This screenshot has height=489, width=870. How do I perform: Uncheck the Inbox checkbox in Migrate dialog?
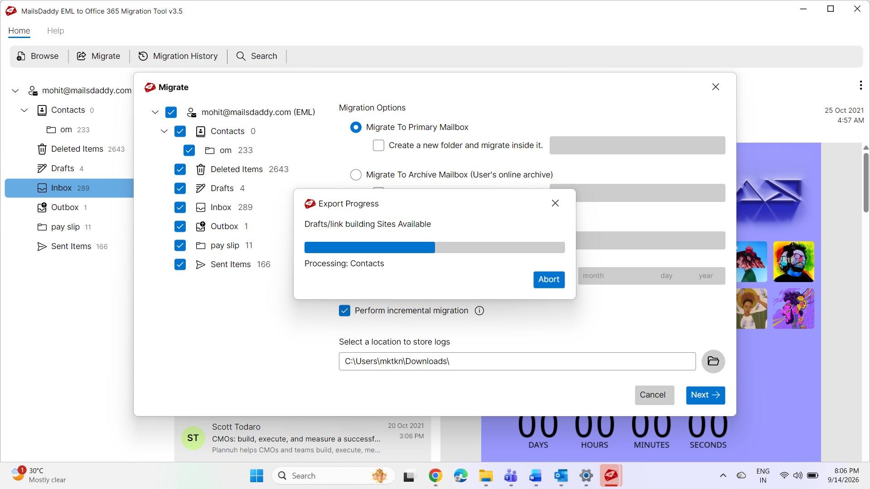180,207
